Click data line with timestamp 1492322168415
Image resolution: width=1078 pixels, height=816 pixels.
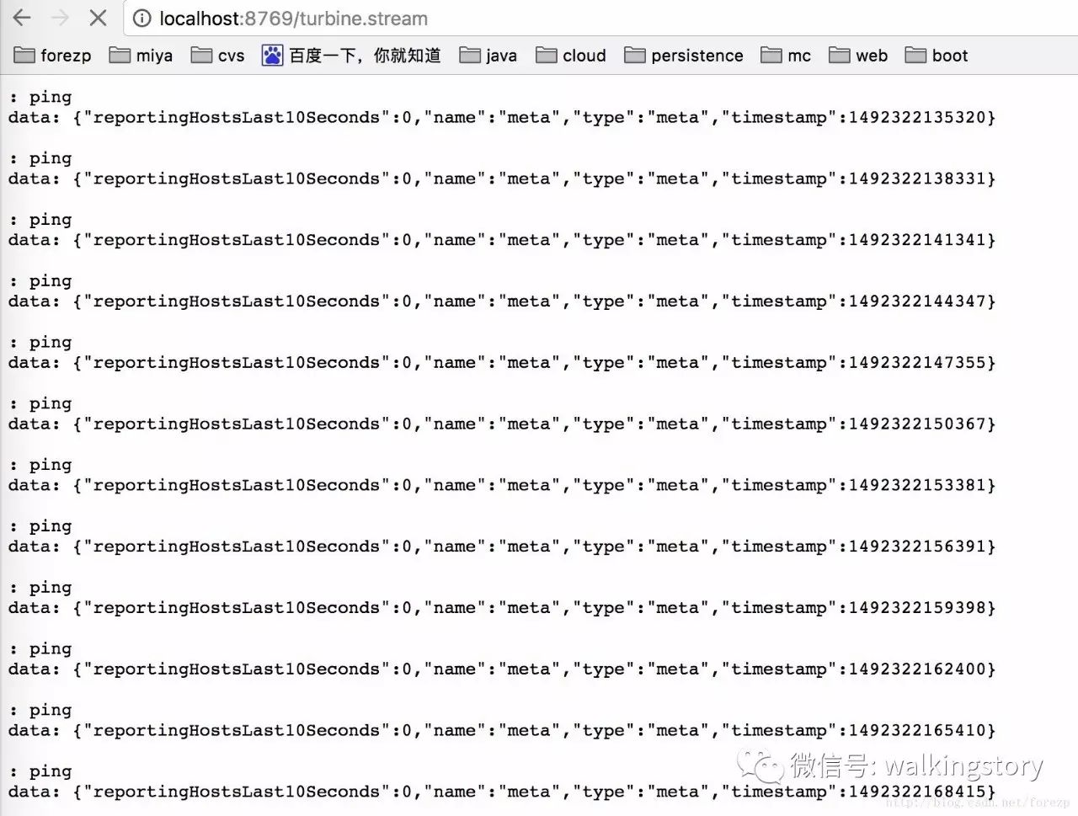pyautogui.click(x=502, y=792)
